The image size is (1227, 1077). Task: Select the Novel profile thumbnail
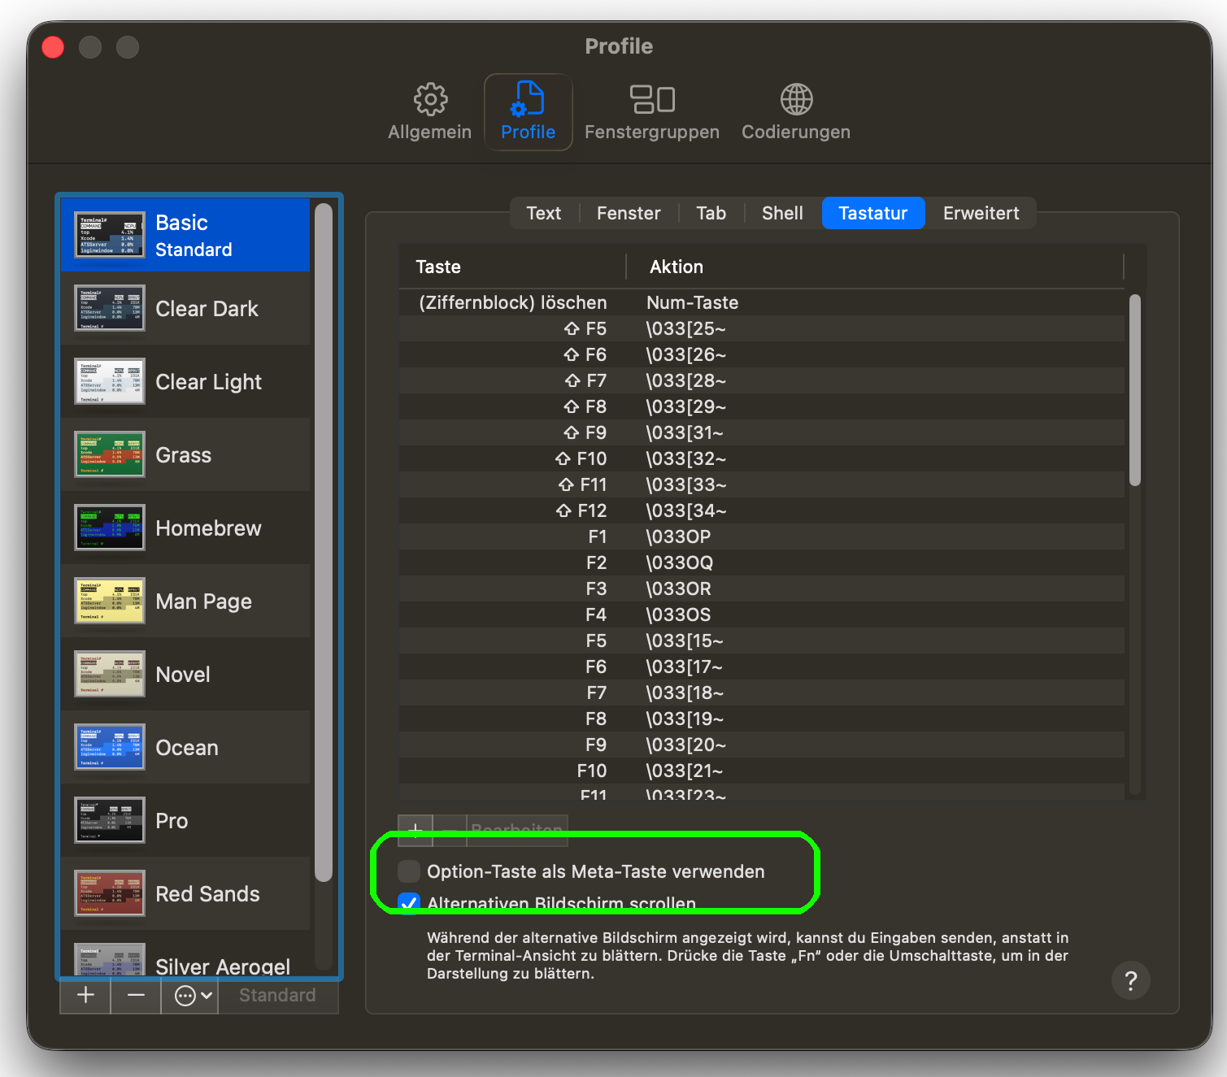click(110, 674)
